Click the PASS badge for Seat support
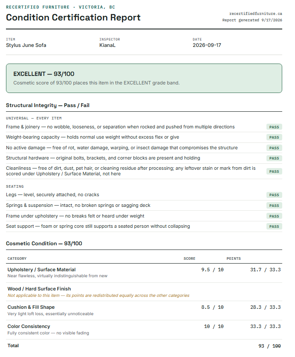This screenshot has height=357, width=295. click(x=274, y=226)
